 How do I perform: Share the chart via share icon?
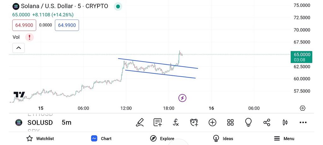click(267, 122)
